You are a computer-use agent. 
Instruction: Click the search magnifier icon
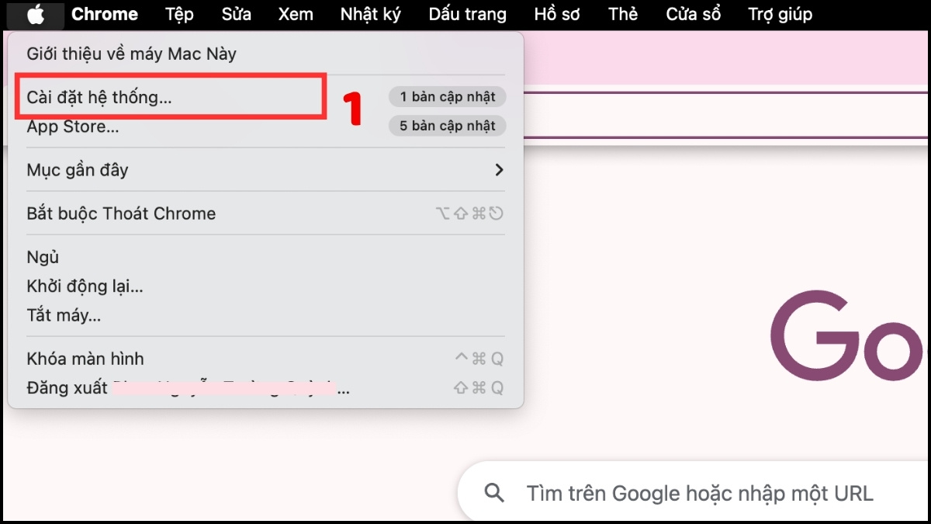pos(493,492)
